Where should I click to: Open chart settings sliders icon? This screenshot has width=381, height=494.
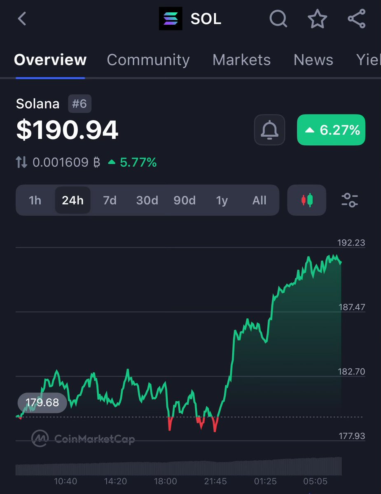click(x=350, y=200)
